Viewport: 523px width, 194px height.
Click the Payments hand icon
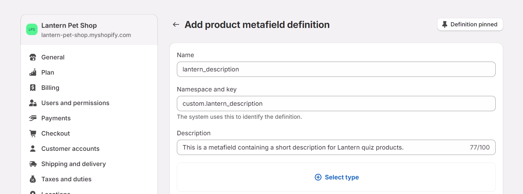click(33, 118)
